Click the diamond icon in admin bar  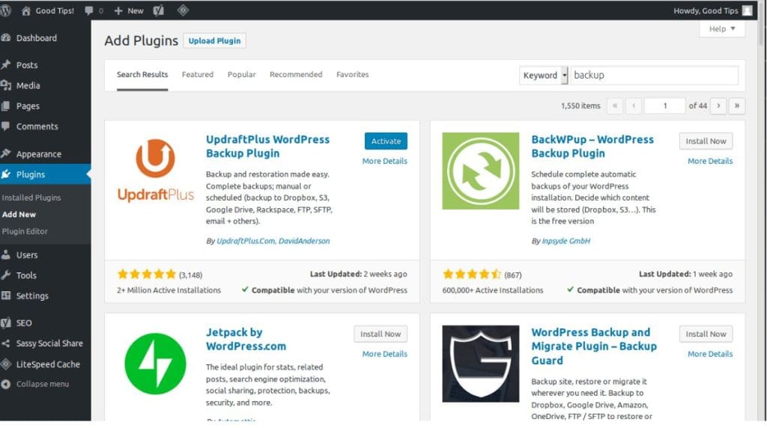click(x=183, y=10)
